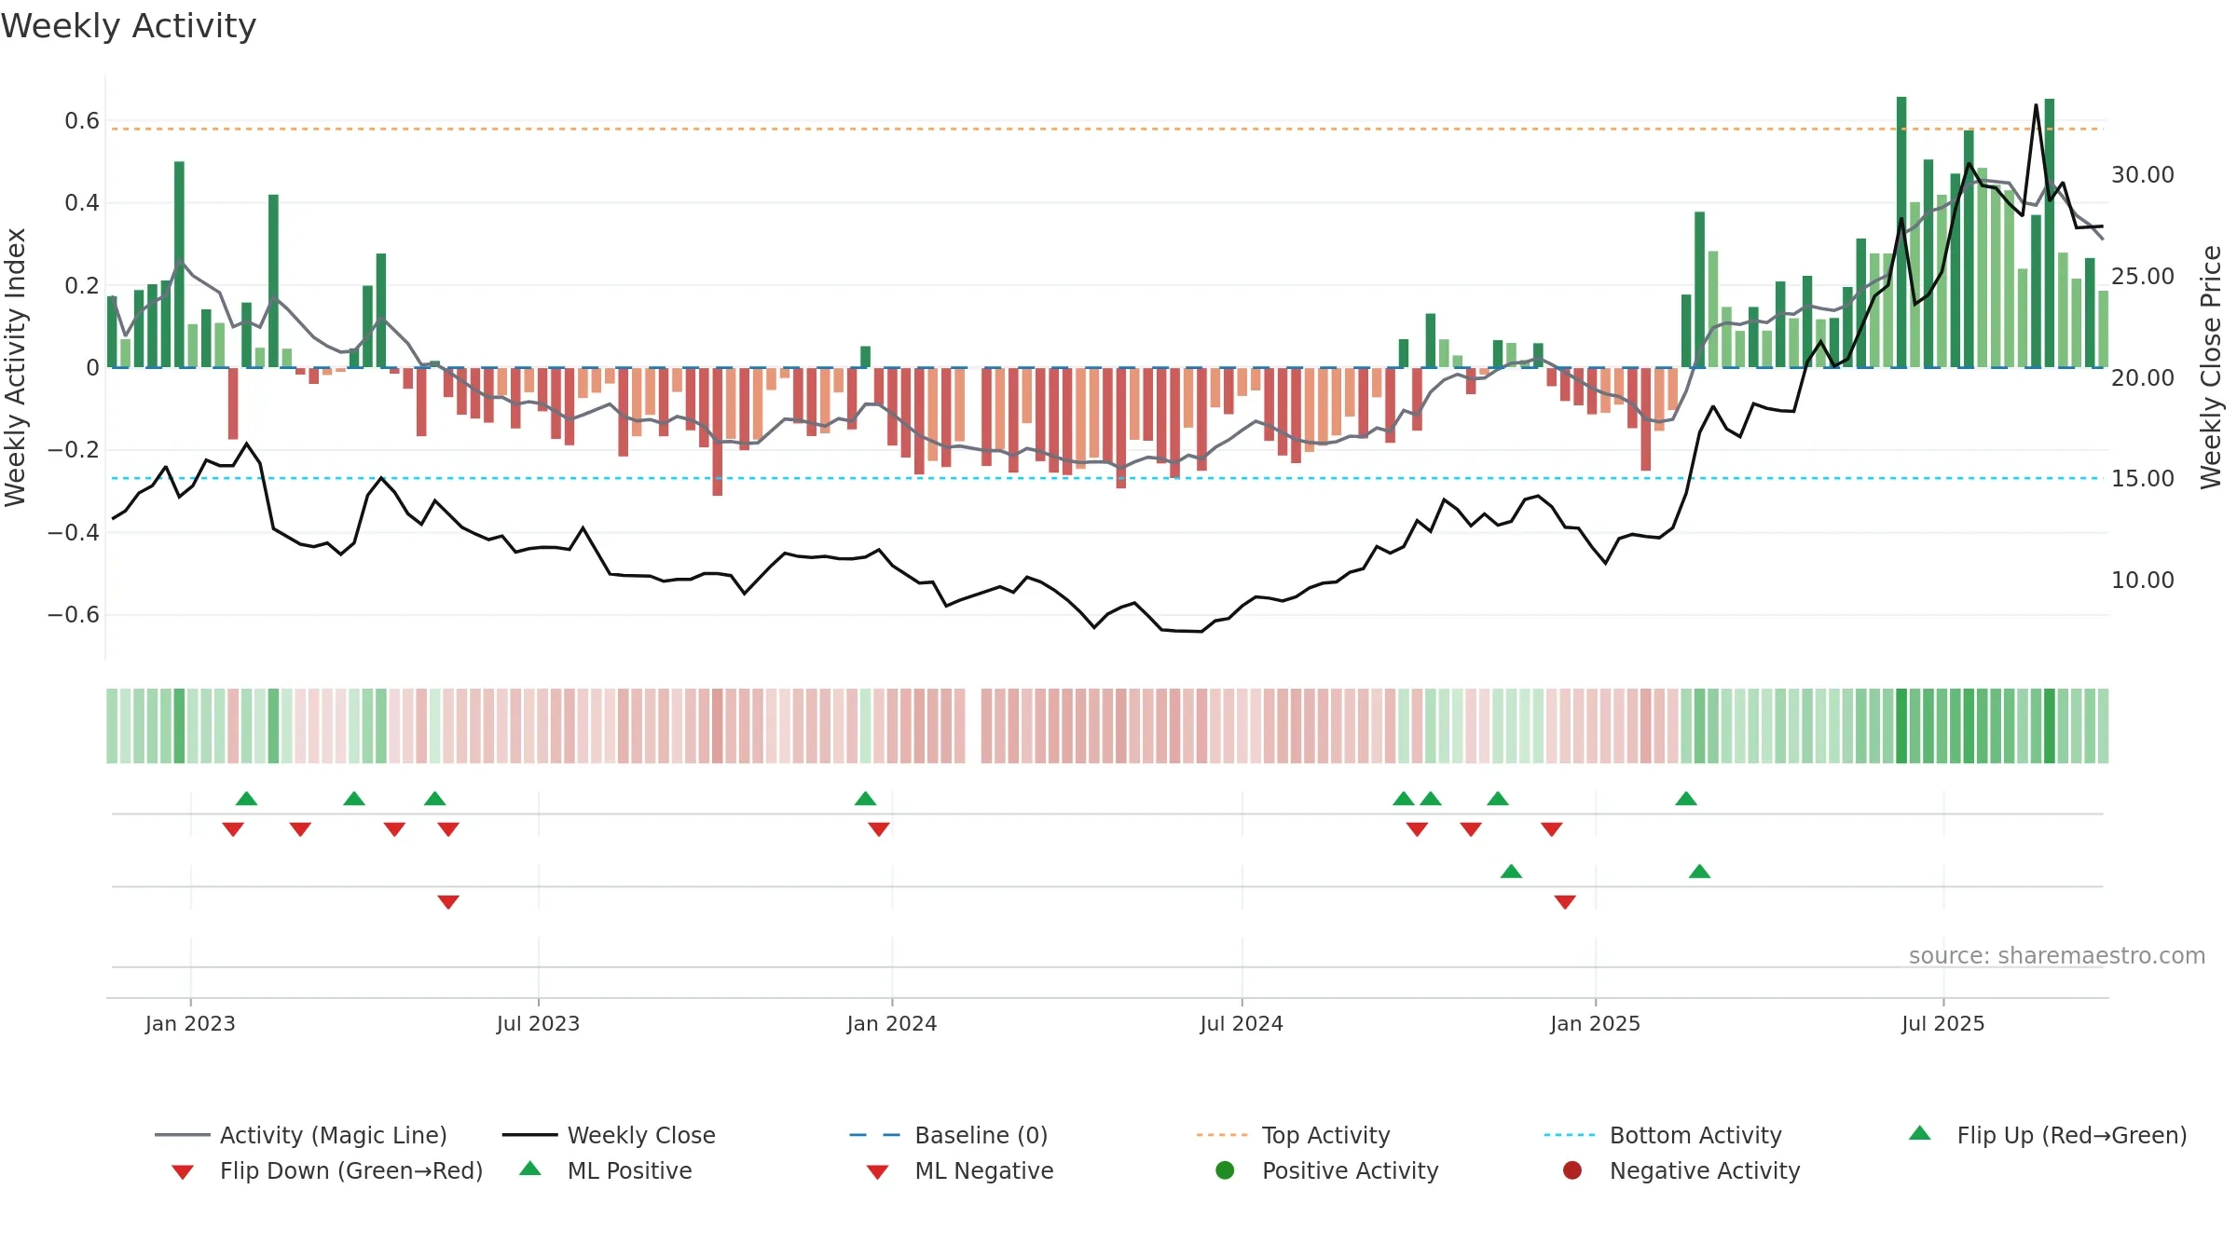Click the 0.4 activity axis value
The image size is (2237, 1258).
(82, 202)
